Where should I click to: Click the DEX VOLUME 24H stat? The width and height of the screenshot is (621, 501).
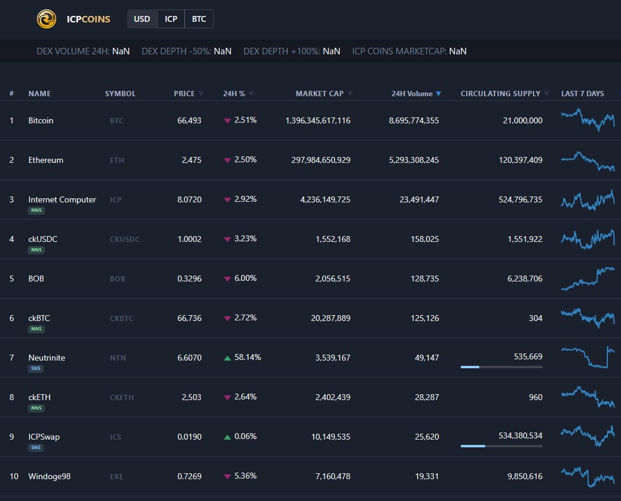[83, 51]
